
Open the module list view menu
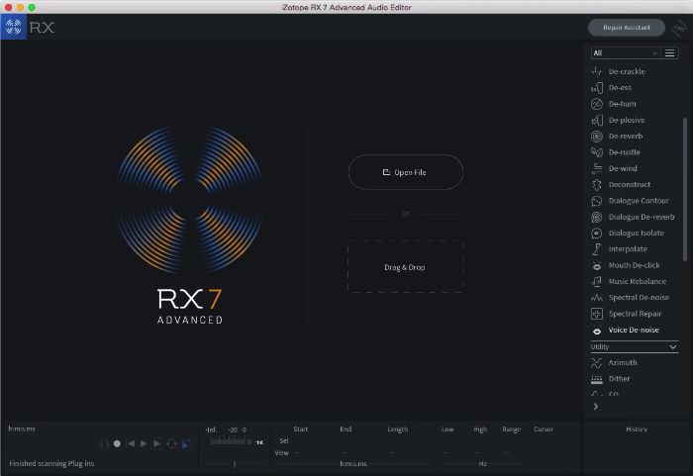click(669, 53)
